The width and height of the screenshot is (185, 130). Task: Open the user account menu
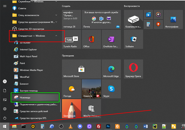click(x=5, y=81)
